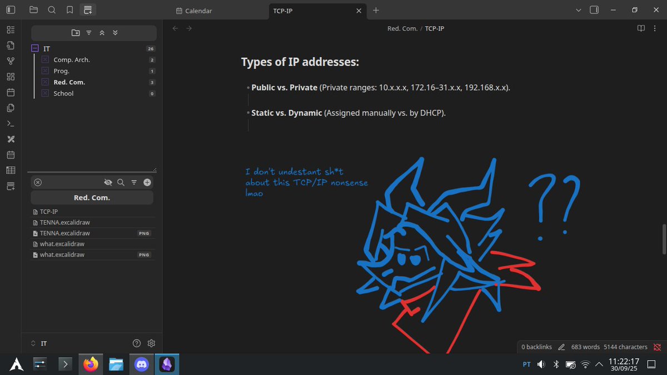The image size is (667, 375).
Task: Click the Red. Com. folder checkbox
Action: coord(44,82)
